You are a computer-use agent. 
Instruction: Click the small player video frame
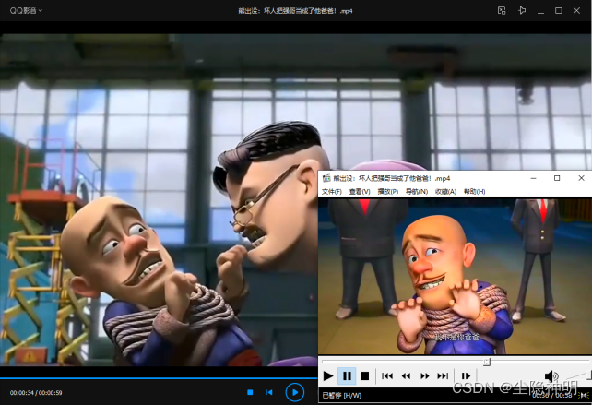[x=455, y=277]
